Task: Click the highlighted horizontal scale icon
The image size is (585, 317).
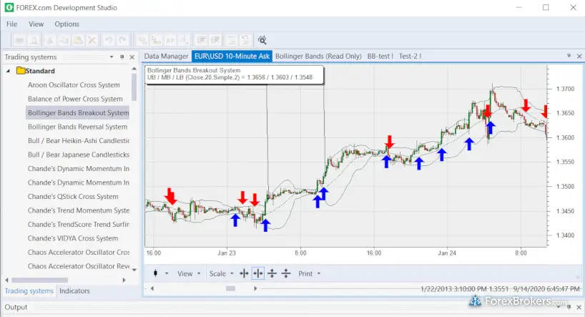Action: tap(257, 273)
